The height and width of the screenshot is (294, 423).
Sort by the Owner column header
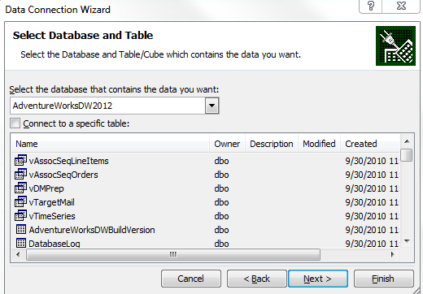point(227,144)
